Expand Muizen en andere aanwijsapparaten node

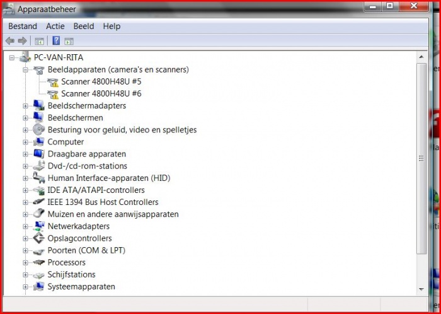coord(25,214)
